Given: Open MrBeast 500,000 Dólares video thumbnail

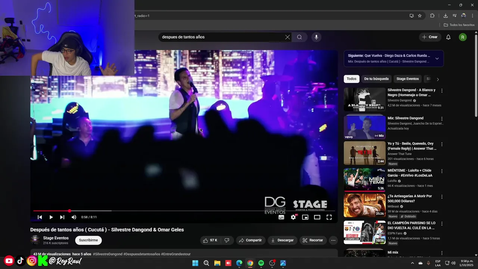Looking at the screenshot, I should pyautogui.click(x=364, y=205).
